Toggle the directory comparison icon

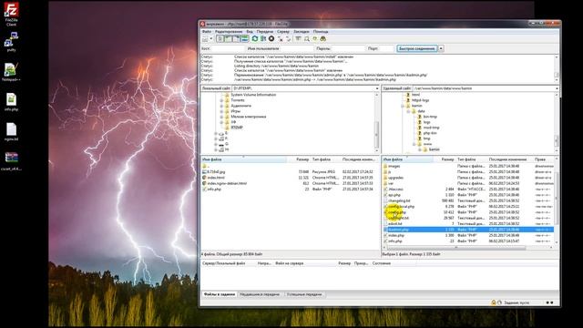pos(307,38)
